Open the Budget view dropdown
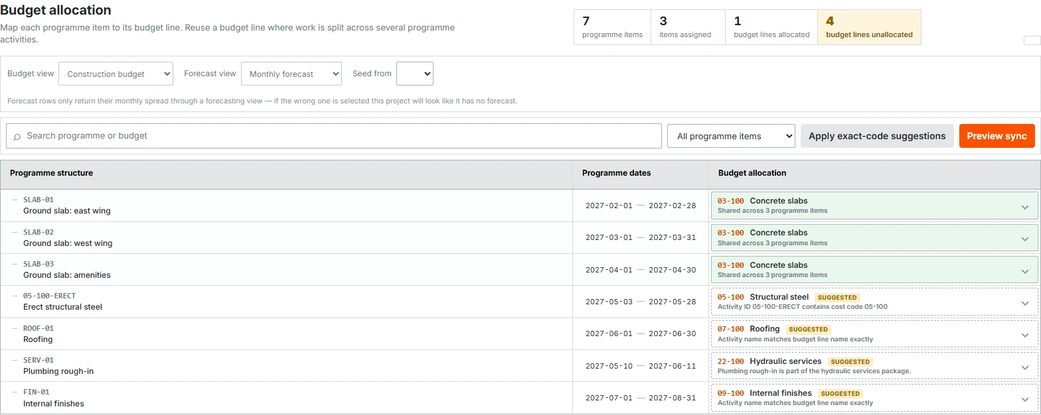This screenshot has height=415, width=1041. pos(116,74)
